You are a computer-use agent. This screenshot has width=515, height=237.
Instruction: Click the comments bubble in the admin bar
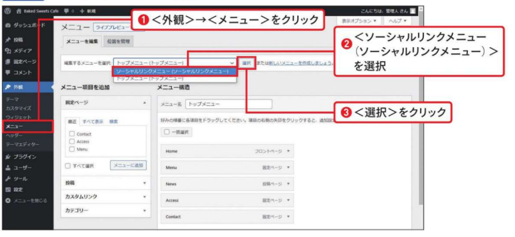click(x=66, y=11)
